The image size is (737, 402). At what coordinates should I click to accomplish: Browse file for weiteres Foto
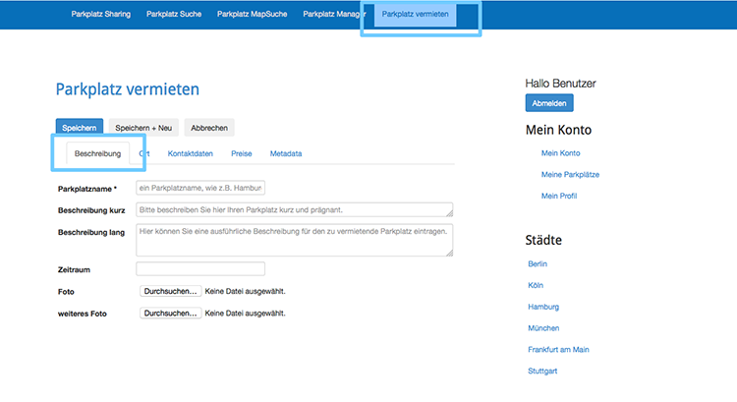[x=171, y=314]
